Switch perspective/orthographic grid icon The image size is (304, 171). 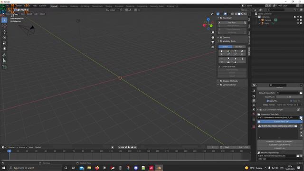213,47
